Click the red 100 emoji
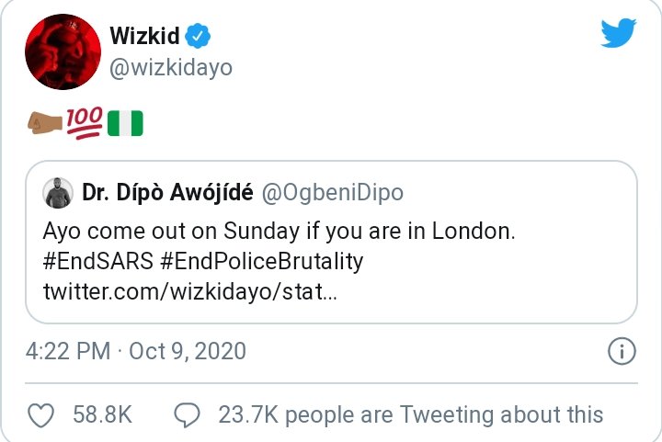662x442 pixels. [85, 123]
